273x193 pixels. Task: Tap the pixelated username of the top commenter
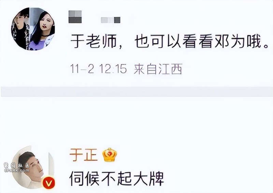coord(75,17)
